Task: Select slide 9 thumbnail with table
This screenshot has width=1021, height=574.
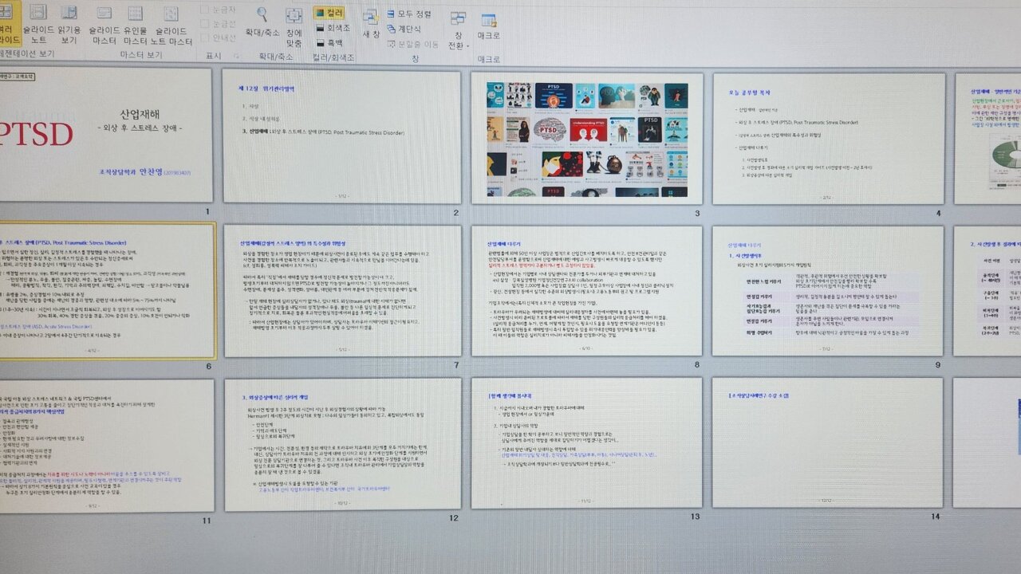Action: 829,291
